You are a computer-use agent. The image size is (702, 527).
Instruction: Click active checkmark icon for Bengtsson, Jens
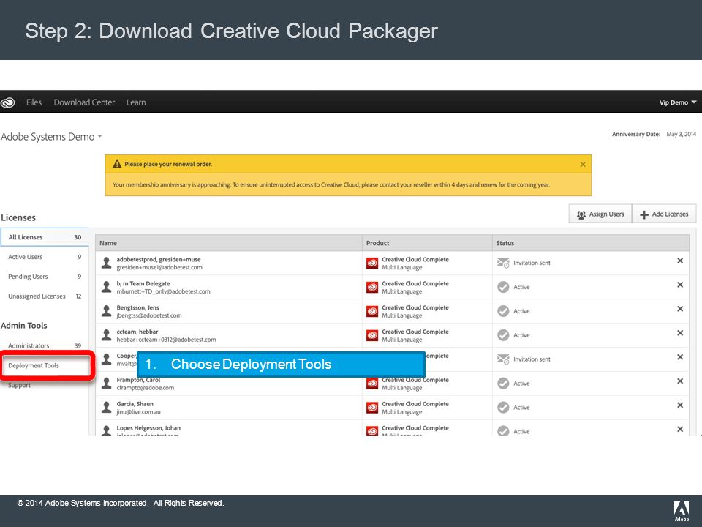coord(503,311)
